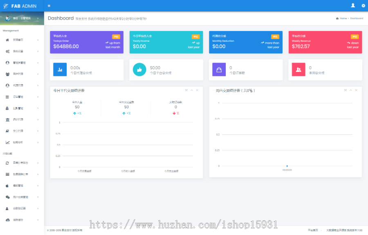Screen dimensions: 368x235
Task: Open the user account icon in top bar
Action: tap(353, 5)
